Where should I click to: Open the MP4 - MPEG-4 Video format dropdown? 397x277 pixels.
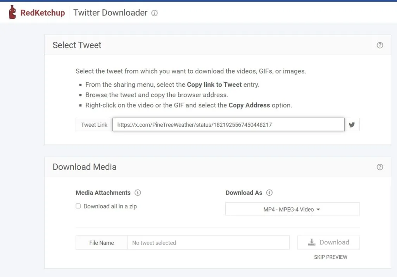292,209
